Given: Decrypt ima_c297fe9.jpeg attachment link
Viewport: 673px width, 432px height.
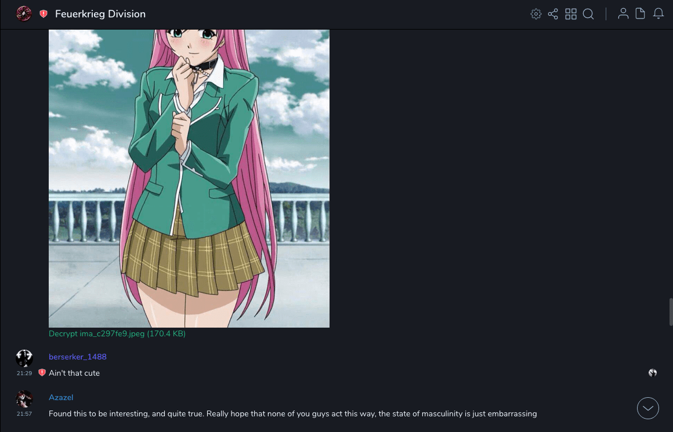Looking at the screenshot, I should (117, 334).
